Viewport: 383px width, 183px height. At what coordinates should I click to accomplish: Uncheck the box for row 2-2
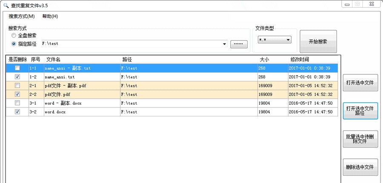pyautogui.click(x=17, y=94)
